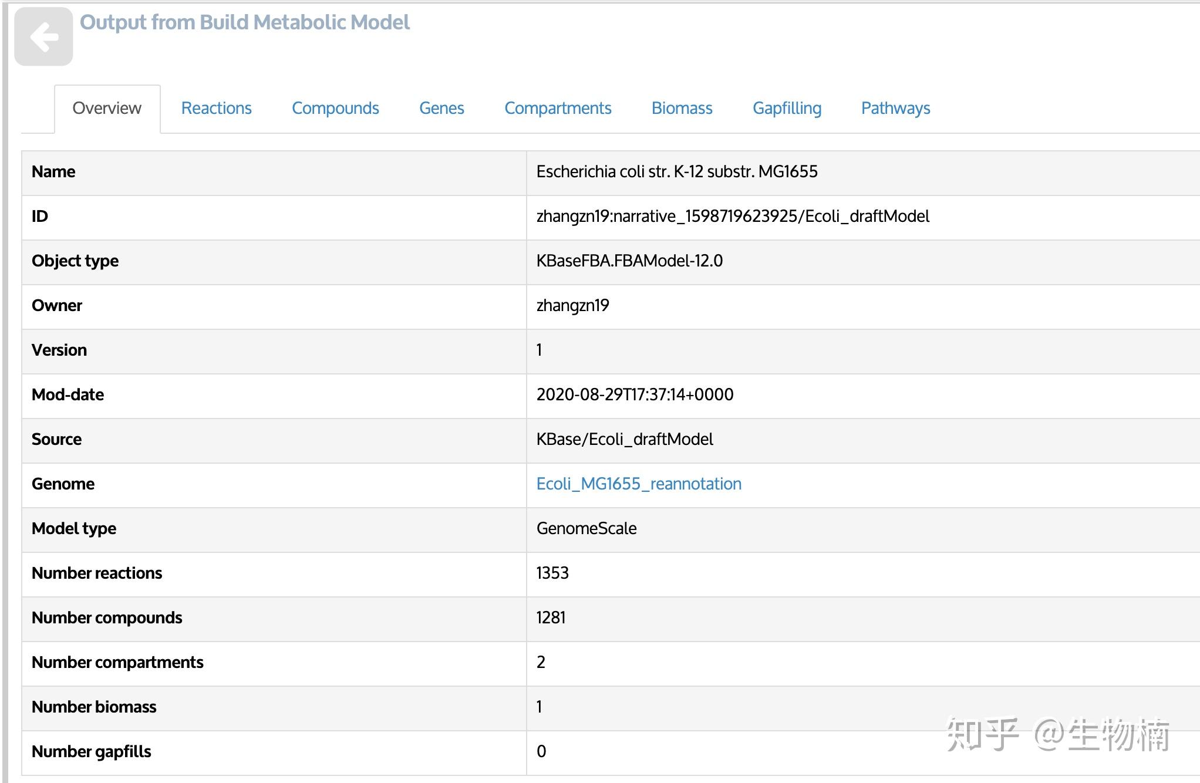Click the Owner value zhangzn19
Screen dimensions: 1200x783
(x=572, y=306)
